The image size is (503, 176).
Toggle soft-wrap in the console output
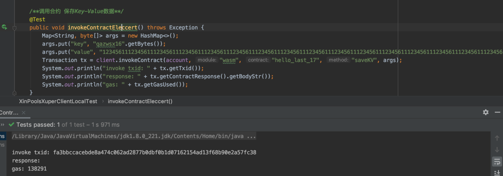coord(497,161)
